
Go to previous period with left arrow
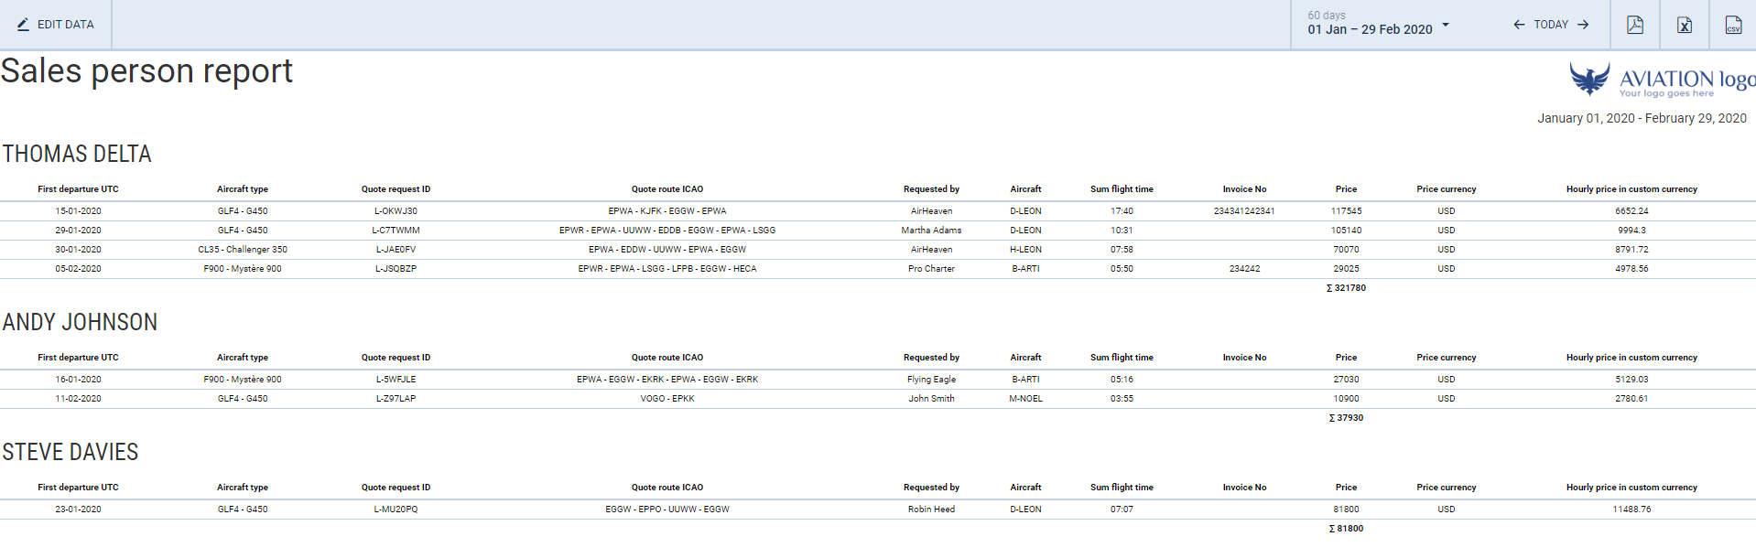point(1519,25)
